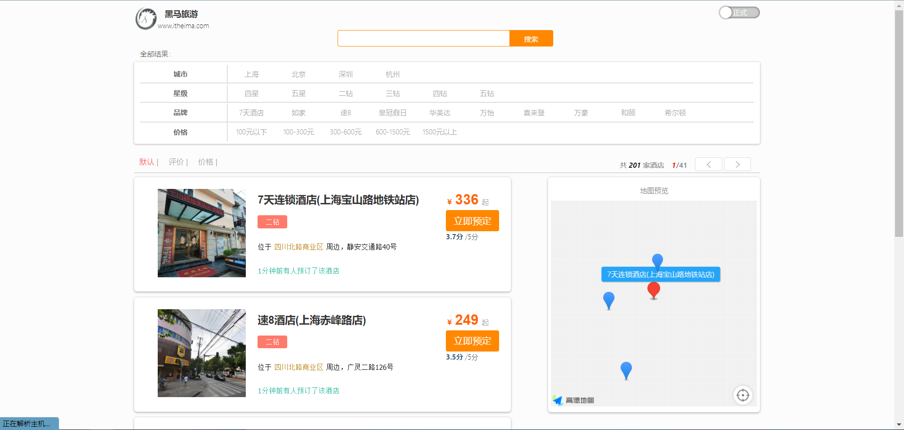Click the 二钻 tag on 7天连锁酒店

(x=272, y=222)
